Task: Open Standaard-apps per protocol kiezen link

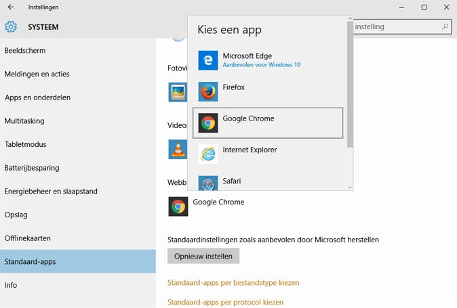Action: pos(225,302)
